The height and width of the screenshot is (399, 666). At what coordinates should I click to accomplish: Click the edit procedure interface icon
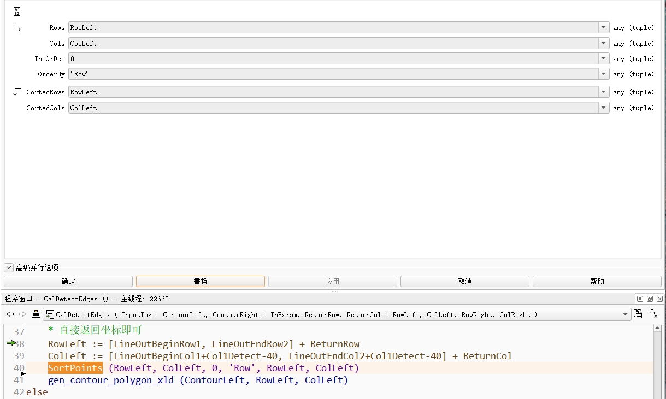click(x=638, y=314)
